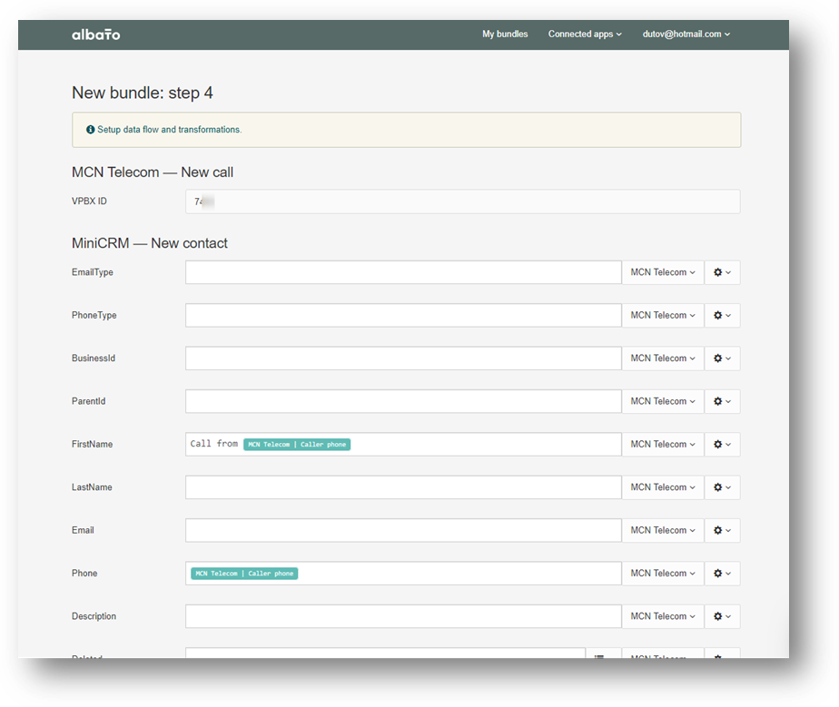The width and height of the screenshot is (839, 707).
Task: Click the 'New bundle: step 4' heading
Action: pos(143,93)
